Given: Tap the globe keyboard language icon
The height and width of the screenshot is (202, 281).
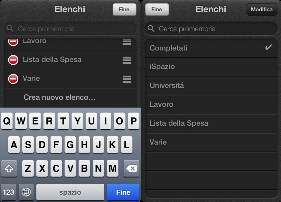Looking at the screenshot, I should click(26, 192).
